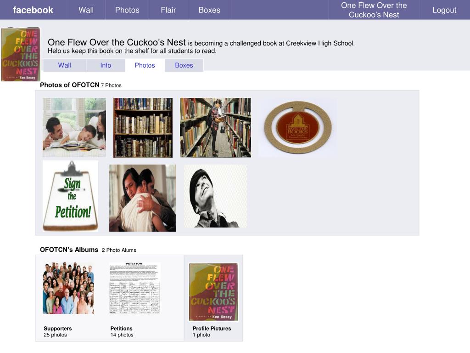Viewport: 470px width, 353px height.
Task: Open the Sign the Petition clipboard photo
Action: (70, 196)
